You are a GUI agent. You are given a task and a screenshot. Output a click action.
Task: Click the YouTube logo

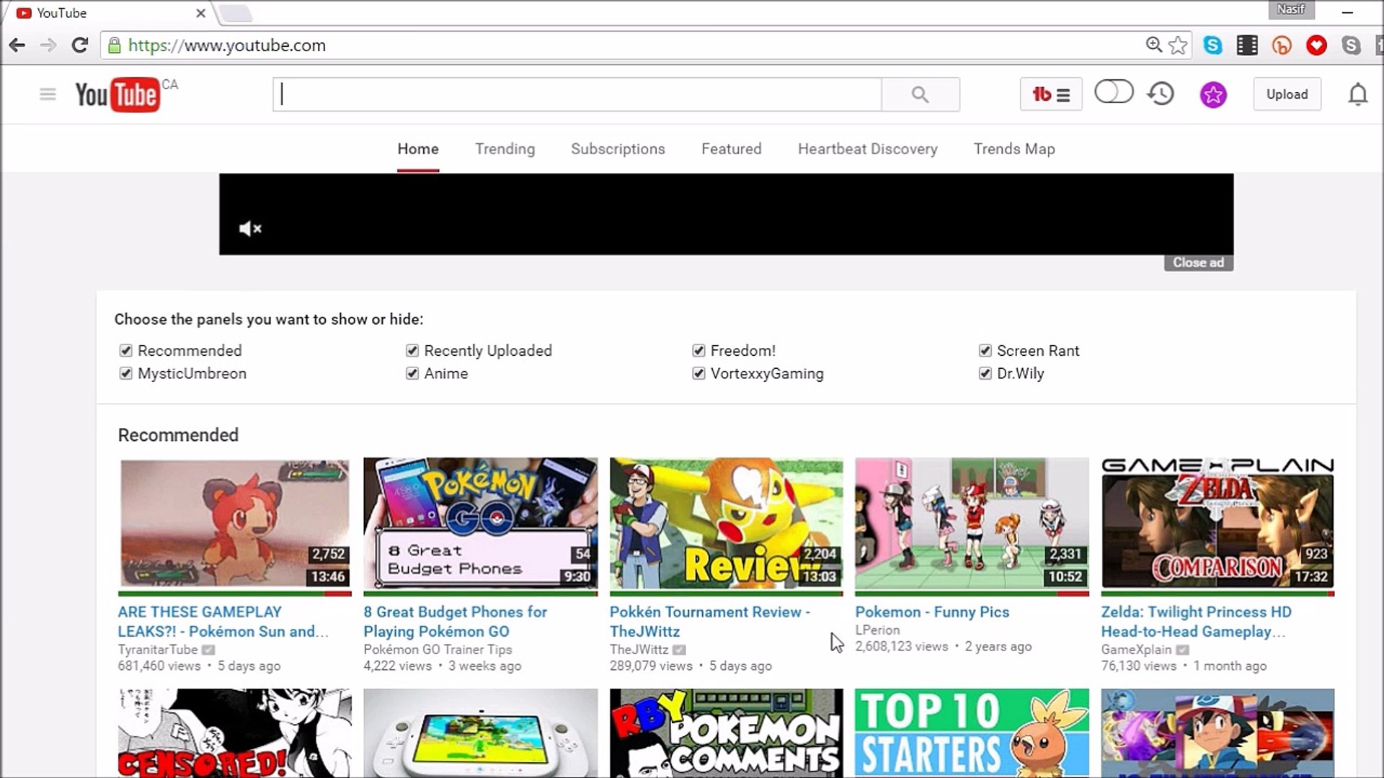117,94
